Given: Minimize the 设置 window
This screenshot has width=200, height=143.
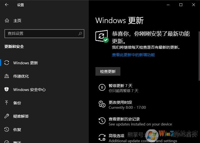Looking at the screenshot, I should (x=168, y=5).
